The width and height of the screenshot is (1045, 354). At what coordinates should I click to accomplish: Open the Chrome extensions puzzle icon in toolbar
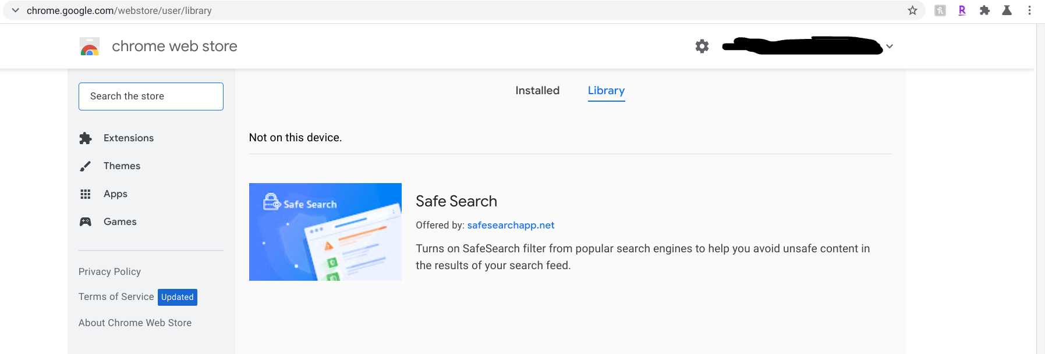pyautogui.click(x=984, y=10)
